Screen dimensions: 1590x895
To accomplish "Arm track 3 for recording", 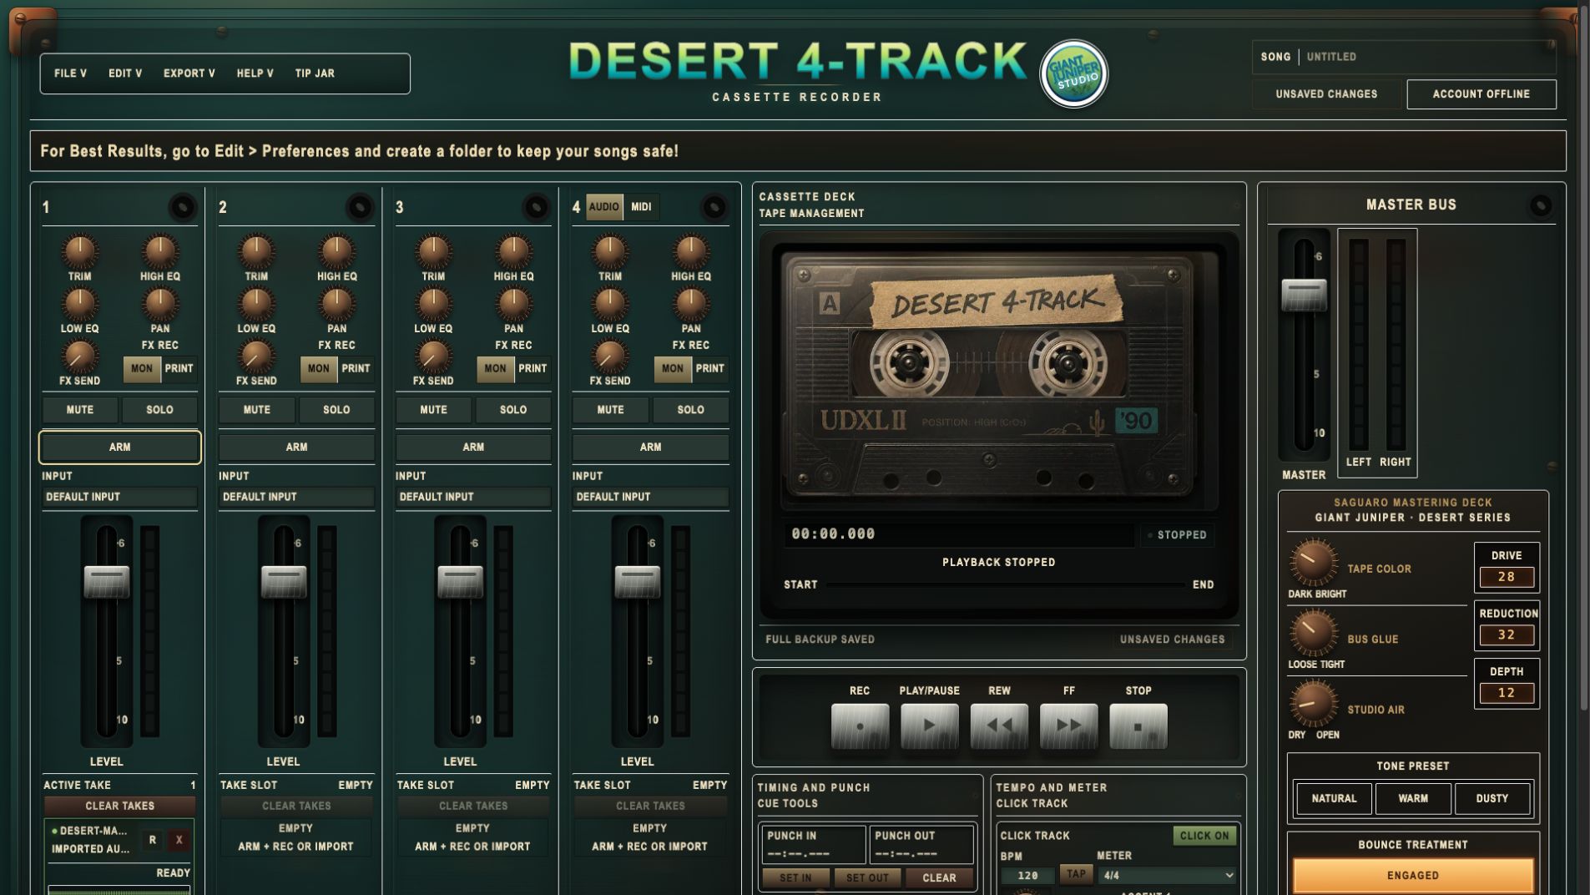I will pyautogui.click(x=473, y=447).
